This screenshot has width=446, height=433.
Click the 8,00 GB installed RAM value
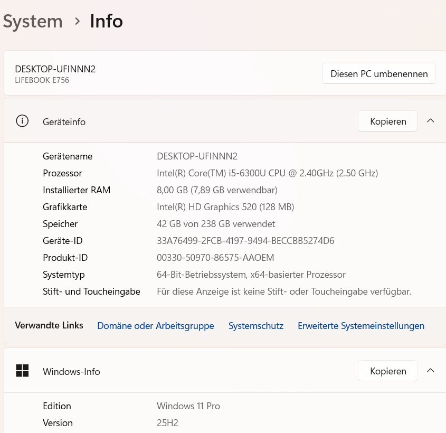(x=217, y=190)
